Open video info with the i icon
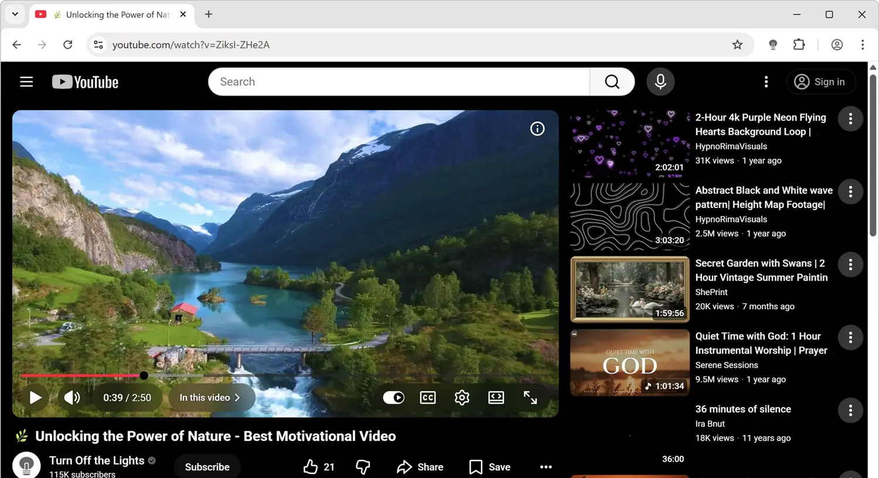Image resolution: width=879 pixels, height=478 pixels. [537, 128]
